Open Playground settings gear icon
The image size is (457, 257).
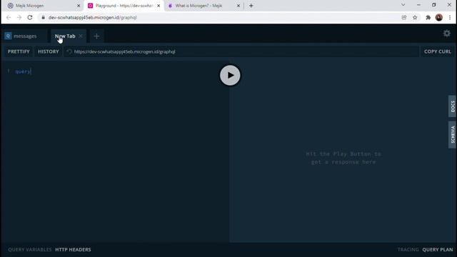tap(446, 34)
